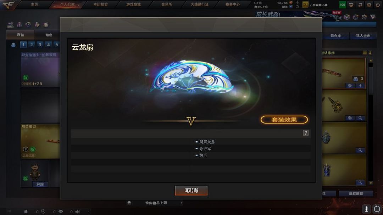Toggle the speaker volume icon
This screenshot has height=215, width=383.
(77, 211)
